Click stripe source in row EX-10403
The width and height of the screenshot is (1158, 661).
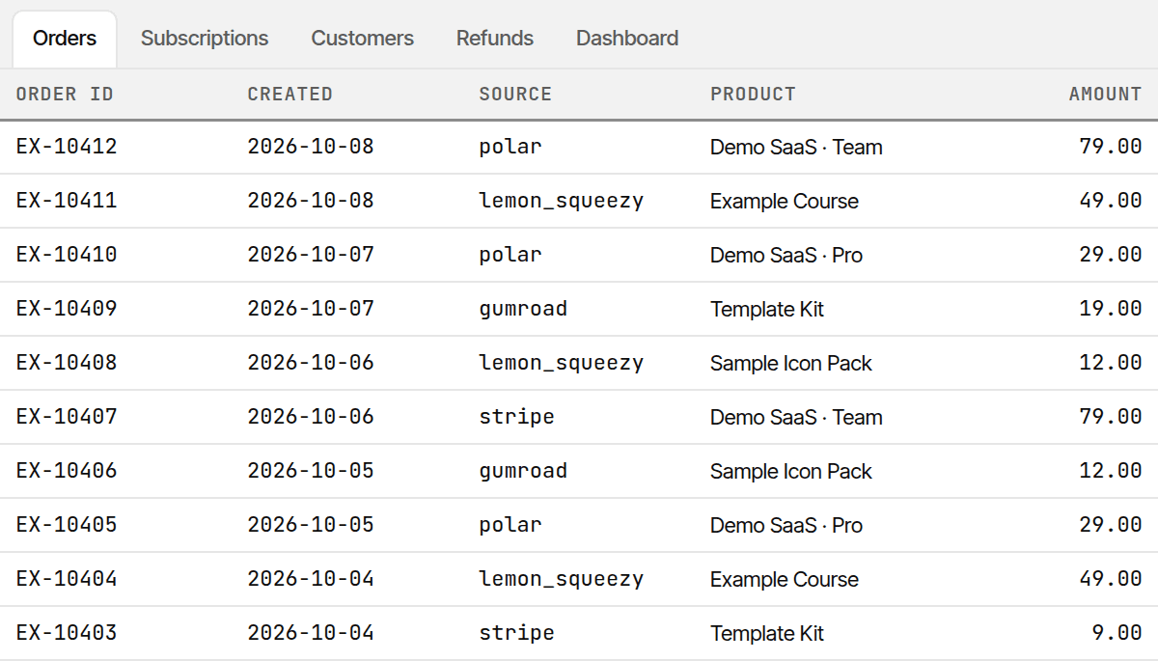coord(517,633)
